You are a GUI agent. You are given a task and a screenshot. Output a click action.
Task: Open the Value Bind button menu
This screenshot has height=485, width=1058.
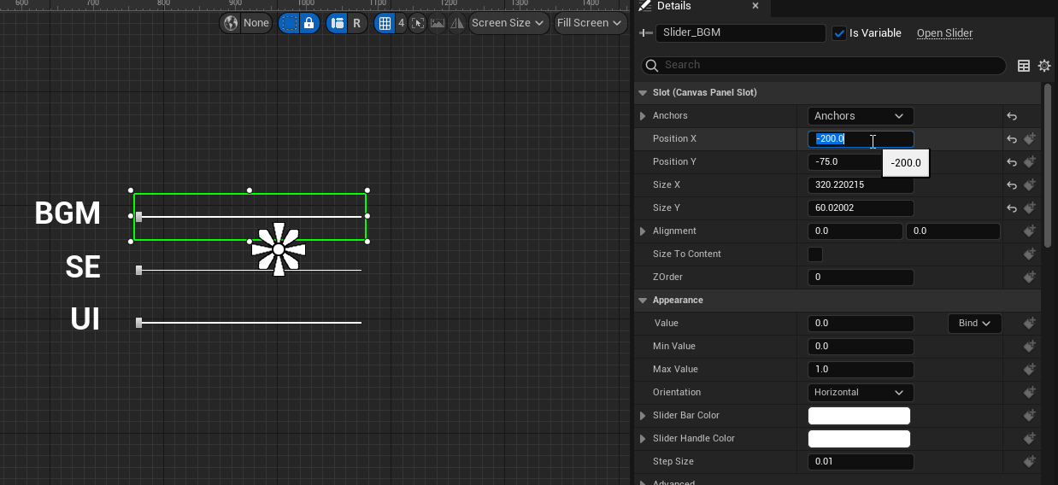[x=974, y=324]
